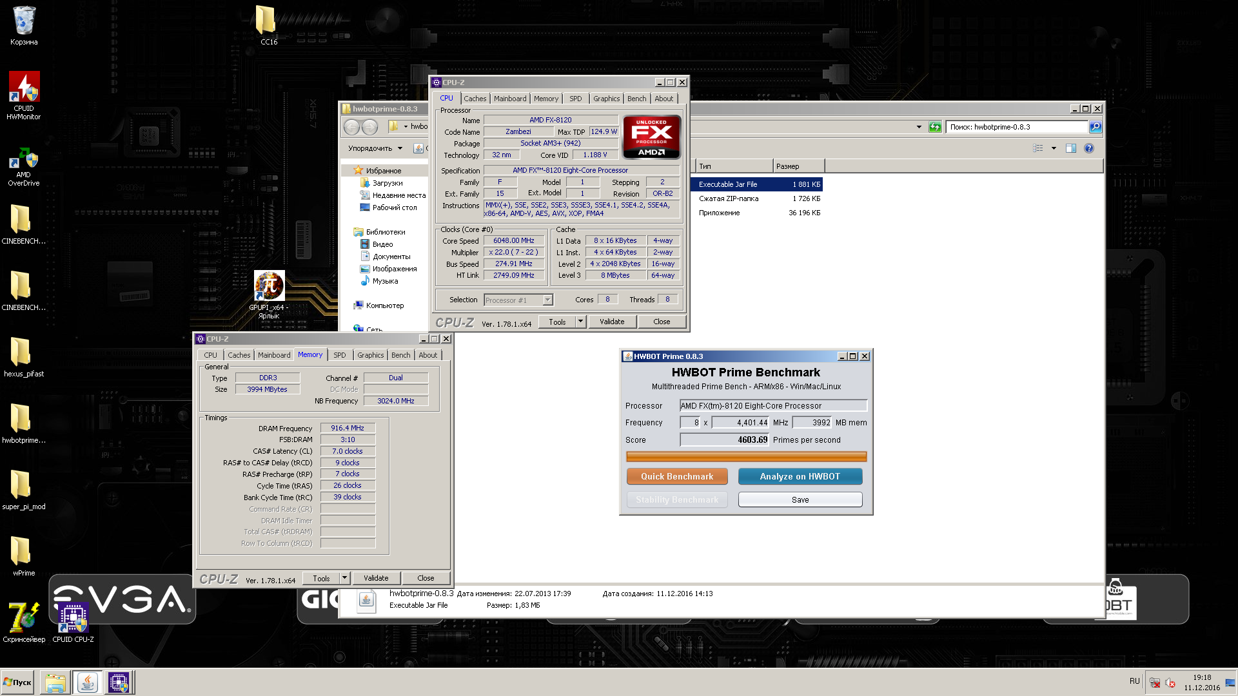Viewport: 1238px width, 696px height.
Task: Launch CPUID CPU-Z desktop shortcut
Action: pos(73,622)
